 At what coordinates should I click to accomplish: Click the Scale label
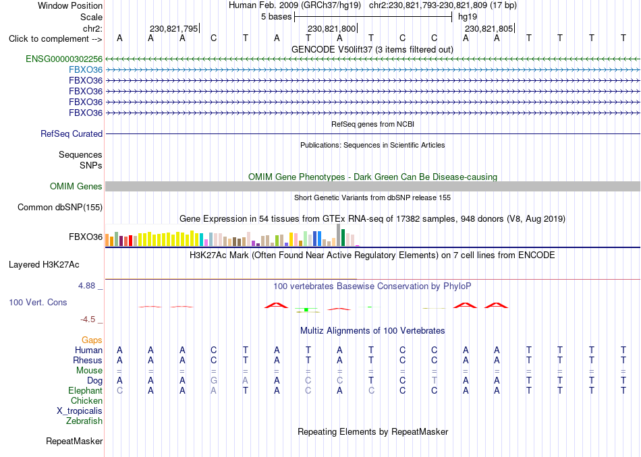point(91,17)
